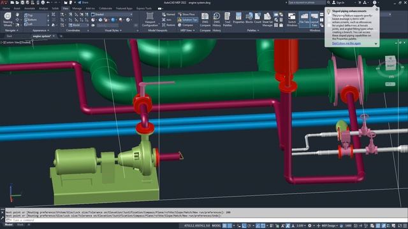This screenshot has width=408, height=229.
Task: Open the Express Tools ribbon tab
Action: click(x=145, y=8)
